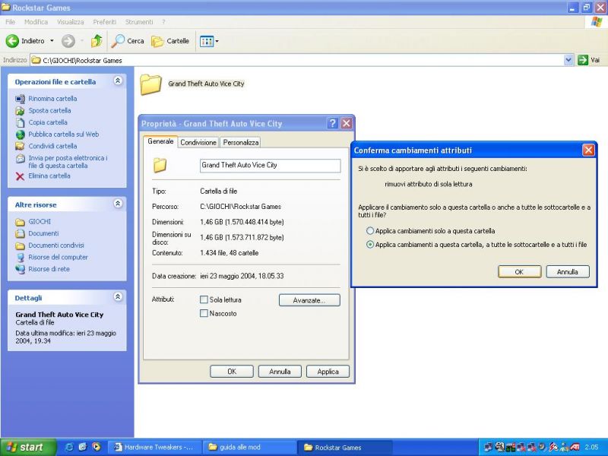Open the Cerca search tool

(x=128, y=41)
